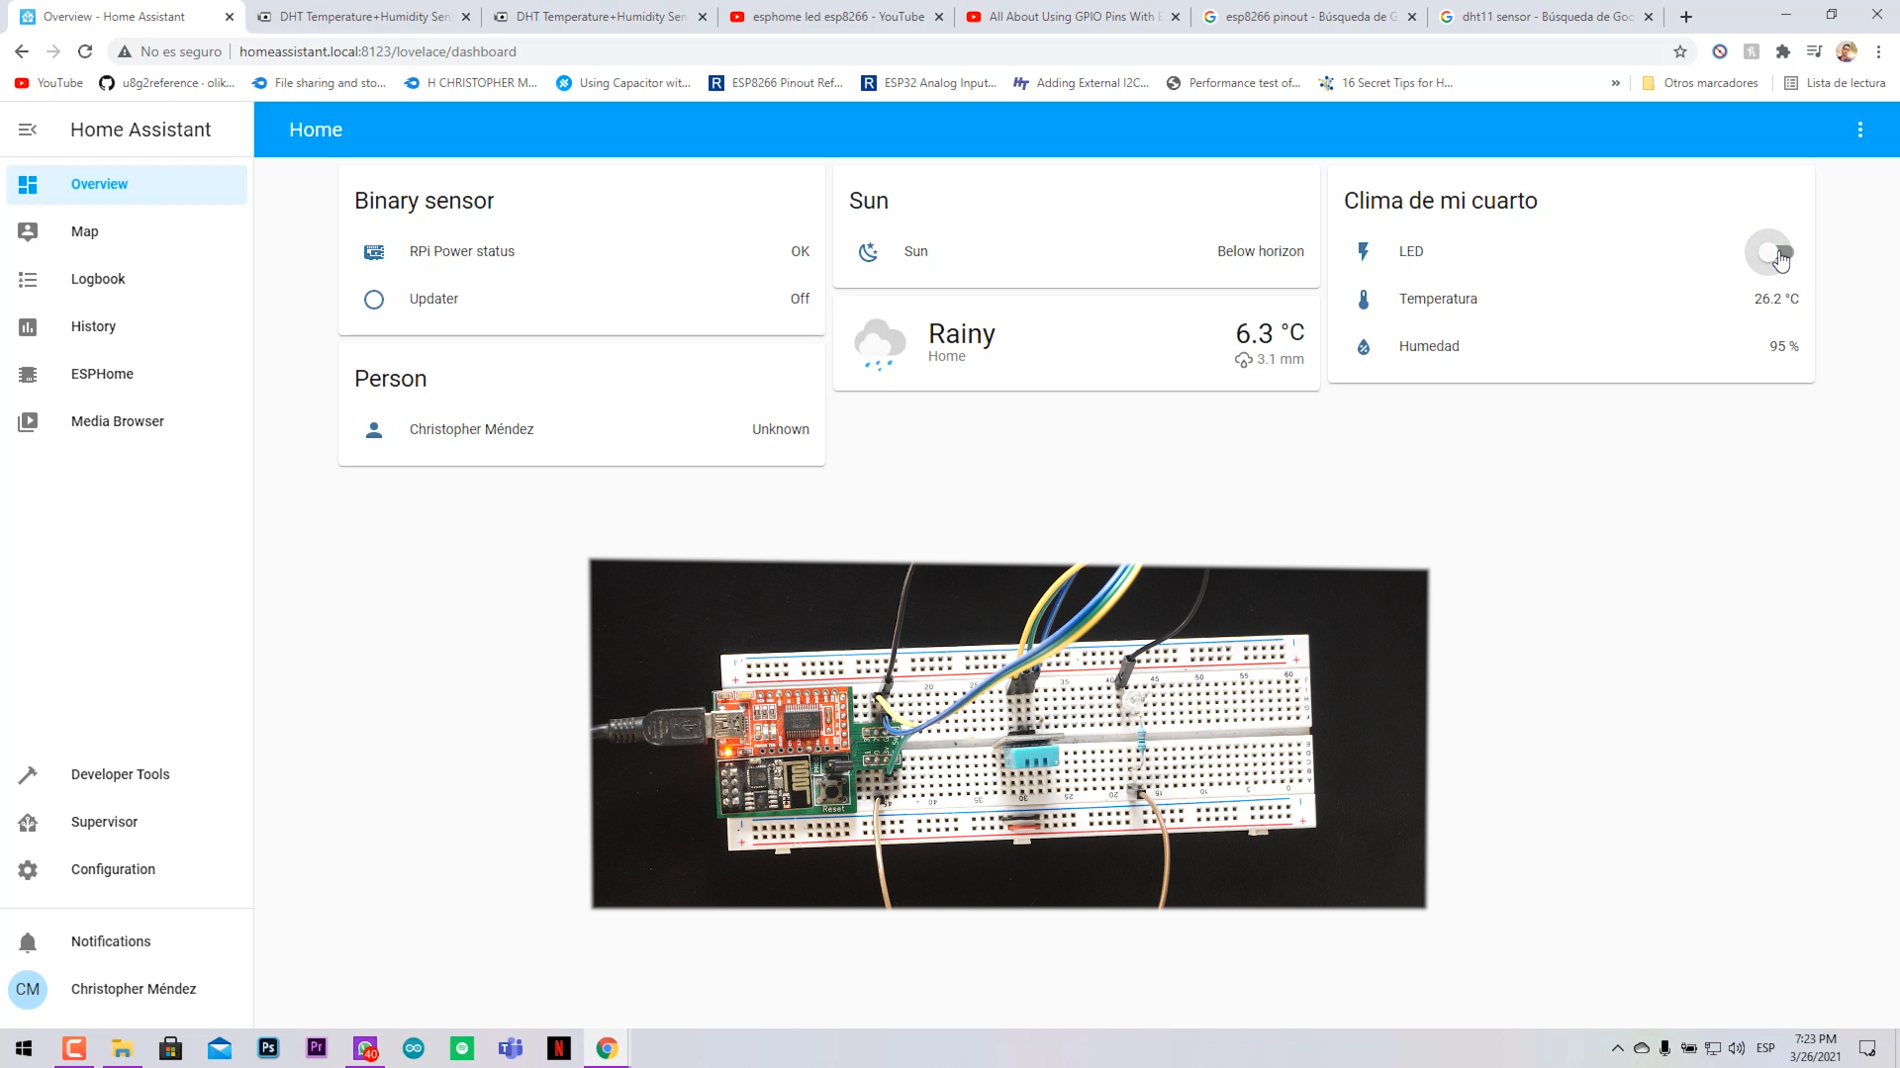Viewport: 1900px width, 1068px height.
Task: Open the Rainy weather forecast card
Action: click(x=1077, y=343)
